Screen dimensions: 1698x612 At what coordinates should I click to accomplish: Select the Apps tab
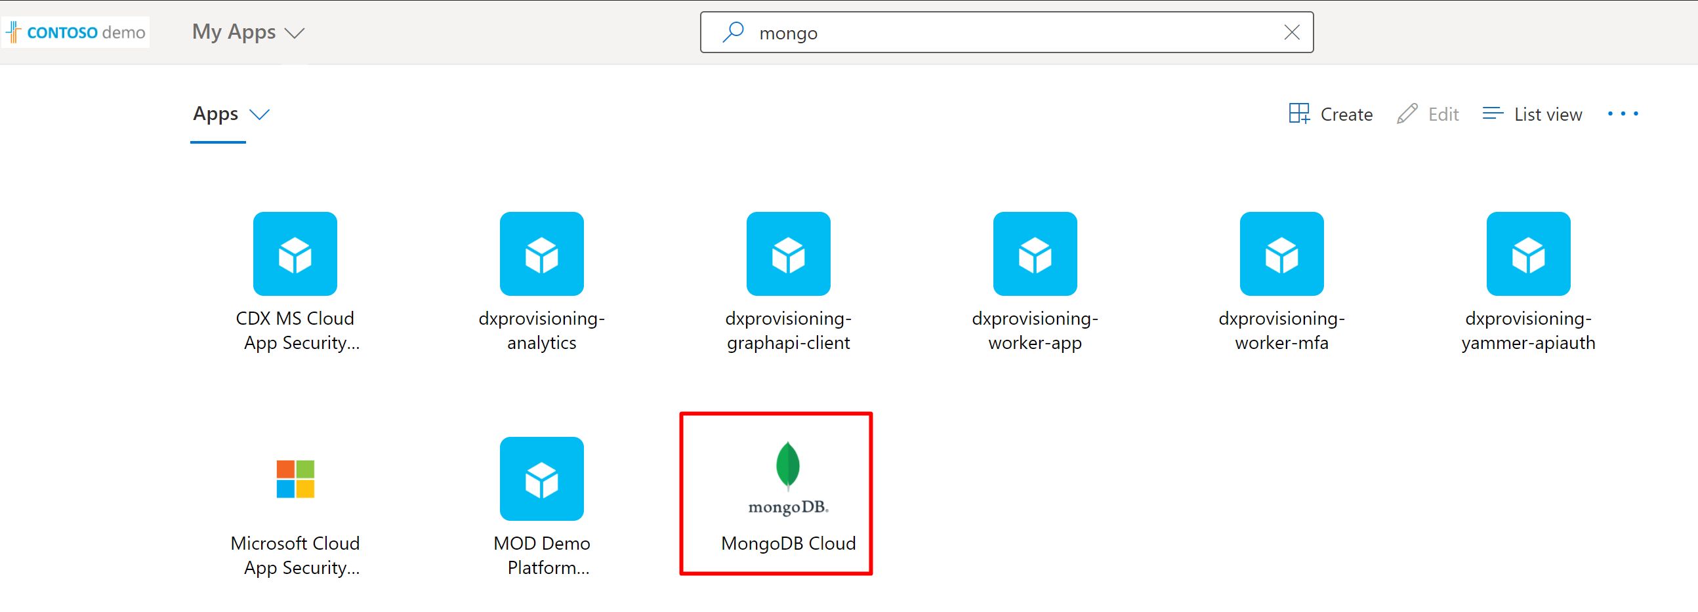[216, 114]
